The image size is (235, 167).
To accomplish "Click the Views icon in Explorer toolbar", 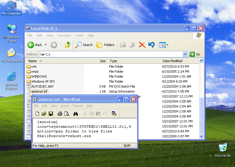I will coord(162,45).
